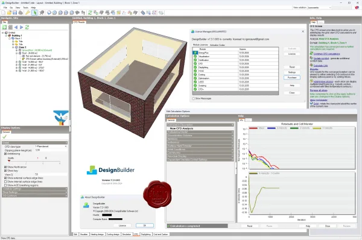Click the Print toolbar icon
Screen dimensions: 362x240
click(21, 13)
